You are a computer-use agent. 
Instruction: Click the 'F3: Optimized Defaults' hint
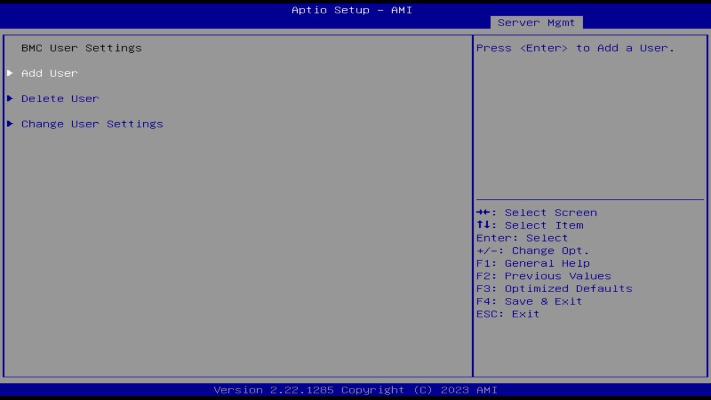click(x=554, y=289)
